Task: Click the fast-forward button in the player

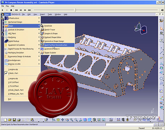Action: (x=25, y=10)
